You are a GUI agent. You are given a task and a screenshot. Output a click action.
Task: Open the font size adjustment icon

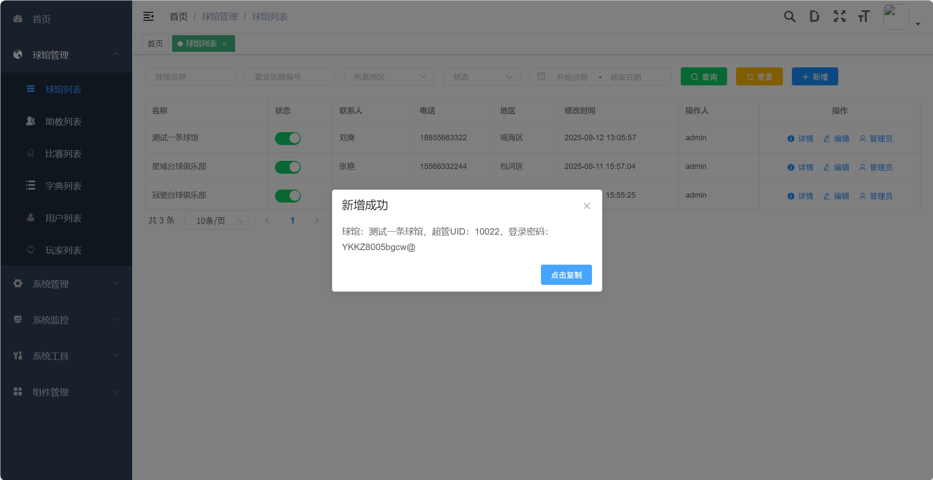[864, 17]
